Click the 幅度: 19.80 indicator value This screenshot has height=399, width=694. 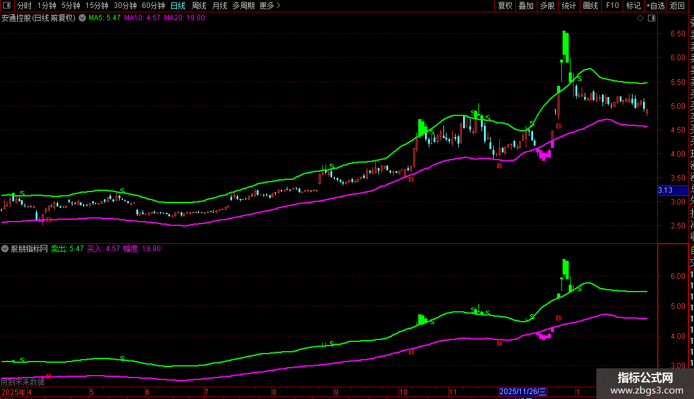[x=142, y=249]
